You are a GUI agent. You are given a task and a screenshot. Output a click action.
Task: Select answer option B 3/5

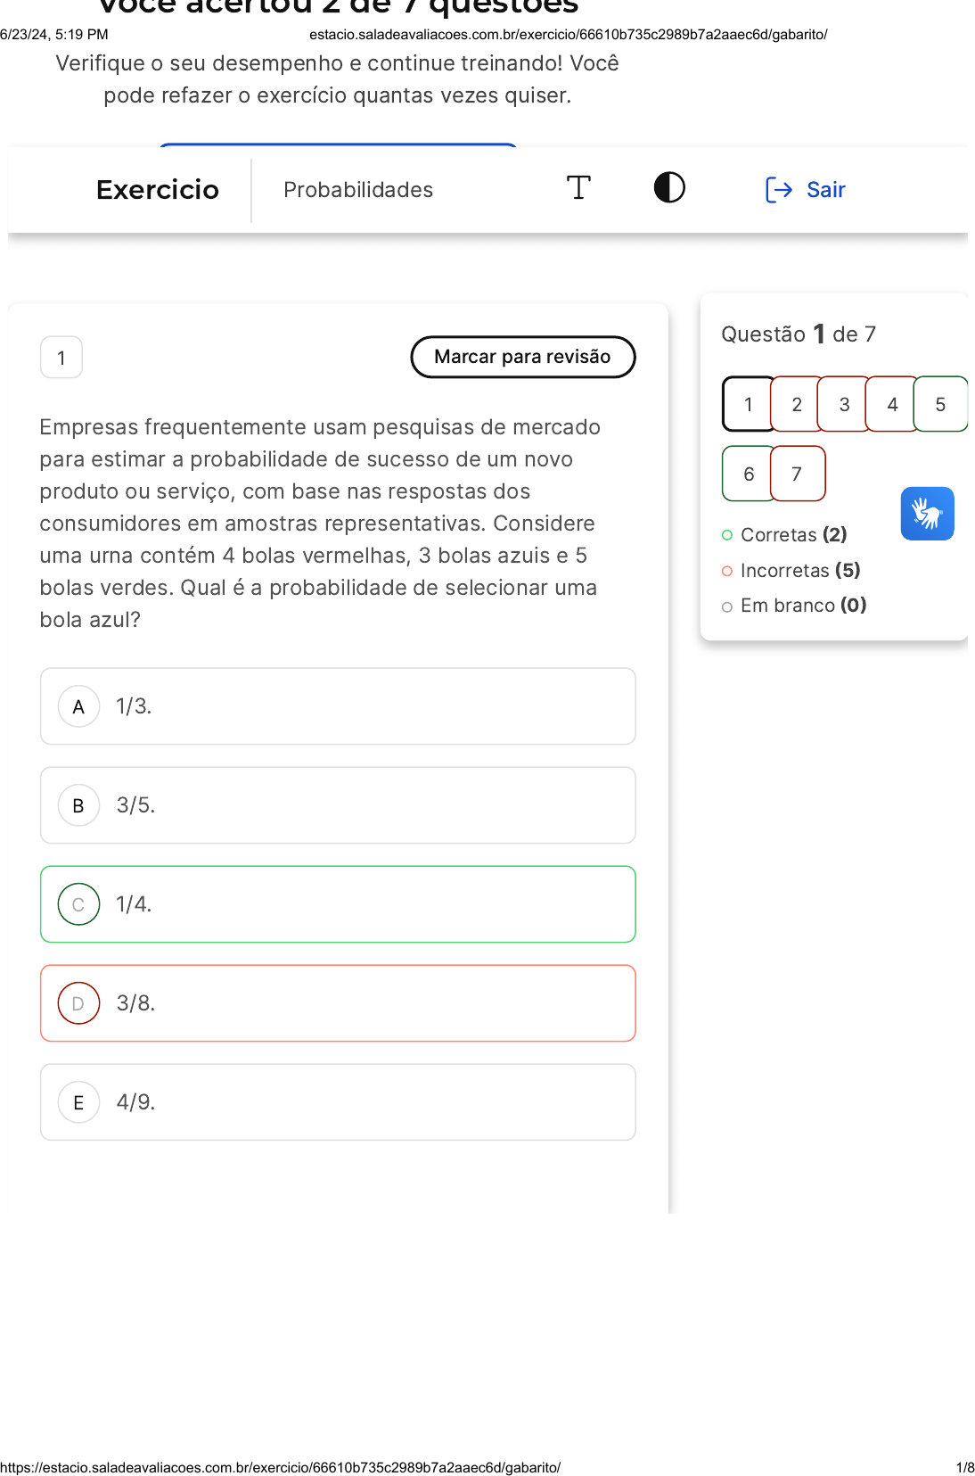click(338, 805)
